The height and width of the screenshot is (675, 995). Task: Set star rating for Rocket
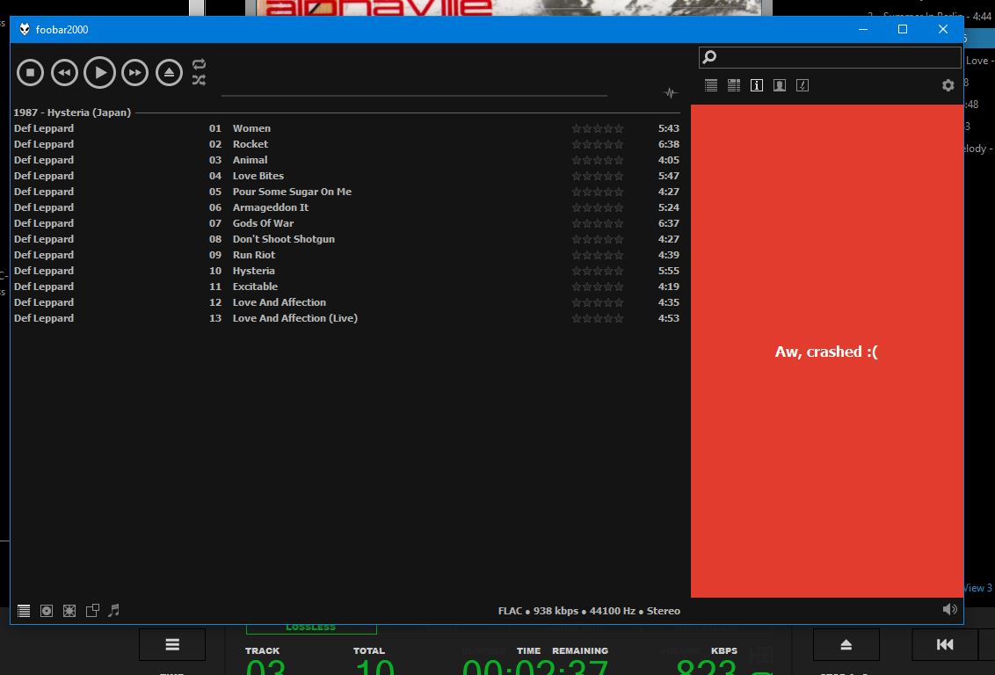[597, 144]
